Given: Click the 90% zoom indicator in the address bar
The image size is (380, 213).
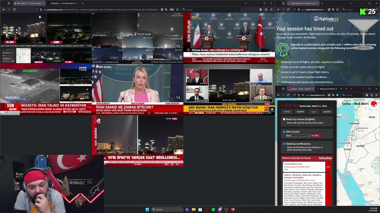Looking at the screenshot, I should pos(172,9).
